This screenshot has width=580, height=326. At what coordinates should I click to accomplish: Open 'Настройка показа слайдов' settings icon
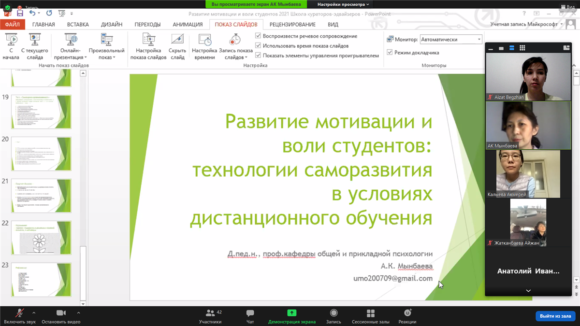pos(148,40)
